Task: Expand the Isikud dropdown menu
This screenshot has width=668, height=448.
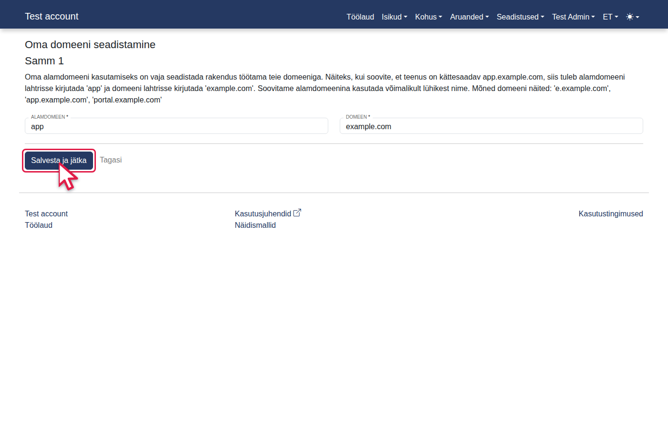Action: tap(395, 17)
